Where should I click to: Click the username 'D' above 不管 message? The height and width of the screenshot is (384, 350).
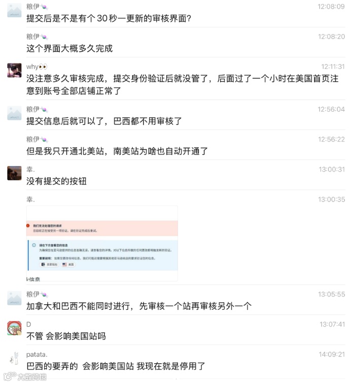pos(28,324)
